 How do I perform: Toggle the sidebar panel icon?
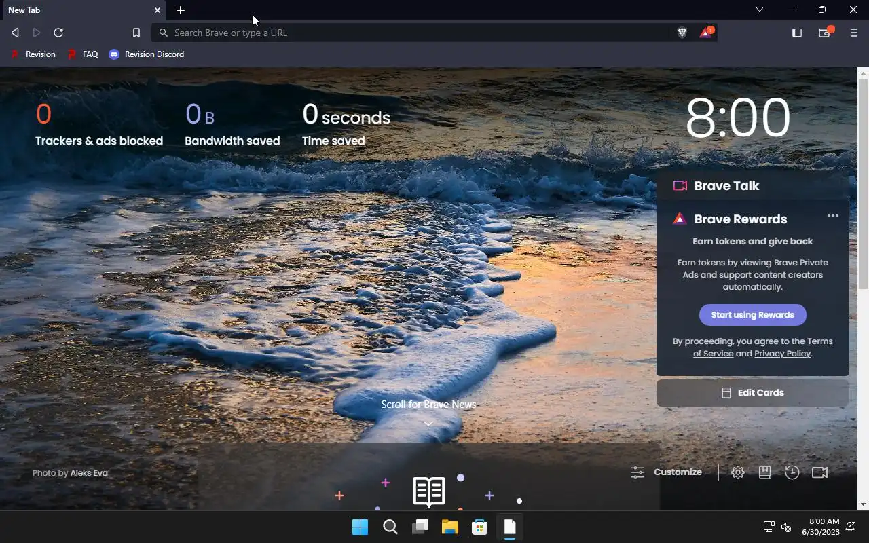(797, 33)
